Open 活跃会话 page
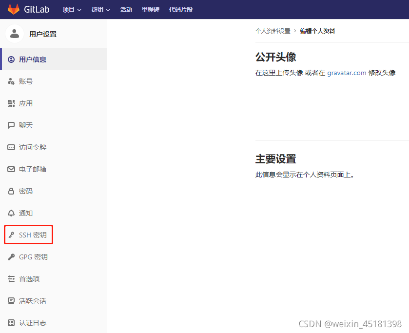The image size is (409, 333). (54, 301)
